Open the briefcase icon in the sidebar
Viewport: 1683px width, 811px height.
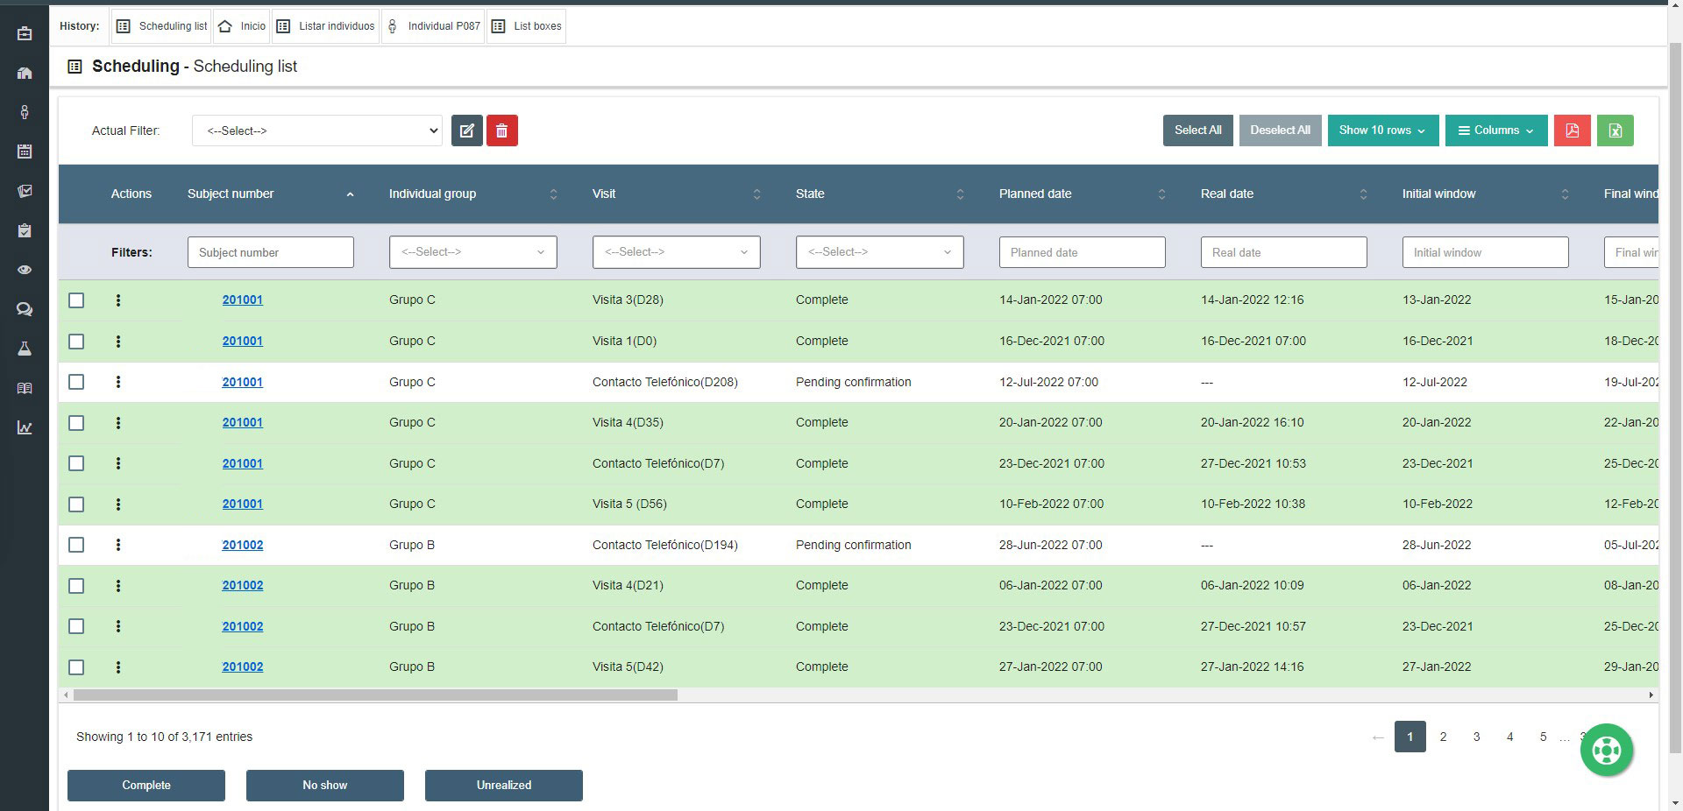coord(25,34)
